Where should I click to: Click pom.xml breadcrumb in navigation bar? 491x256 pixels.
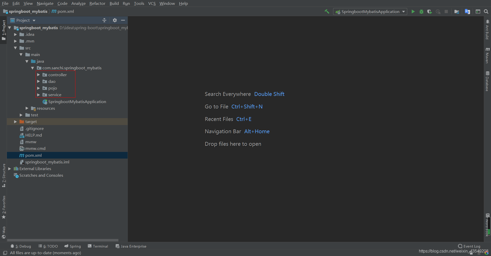click(x=65, y=11)
